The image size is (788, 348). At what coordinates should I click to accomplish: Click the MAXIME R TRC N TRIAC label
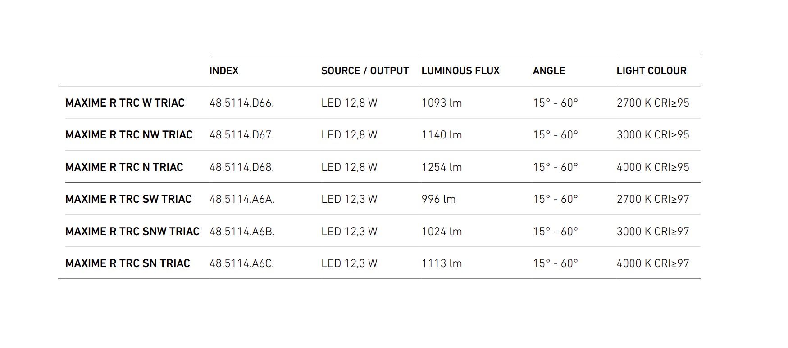[124, 167]
